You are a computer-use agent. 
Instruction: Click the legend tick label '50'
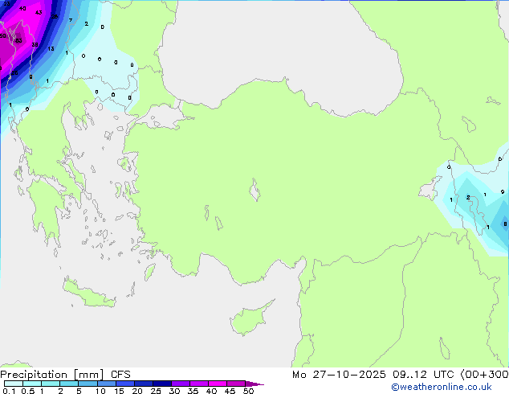point(248,391)
